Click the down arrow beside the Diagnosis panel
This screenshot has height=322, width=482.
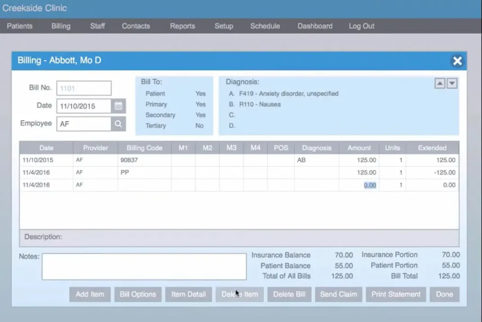[452, 83]
